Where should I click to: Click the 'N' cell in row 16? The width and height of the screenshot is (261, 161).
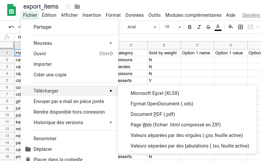click(x=164, y=156)
